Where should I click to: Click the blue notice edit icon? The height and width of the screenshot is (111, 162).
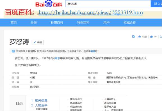(x=13, y=51)
